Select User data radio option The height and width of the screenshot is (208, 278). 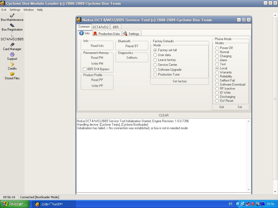point(155,55)
